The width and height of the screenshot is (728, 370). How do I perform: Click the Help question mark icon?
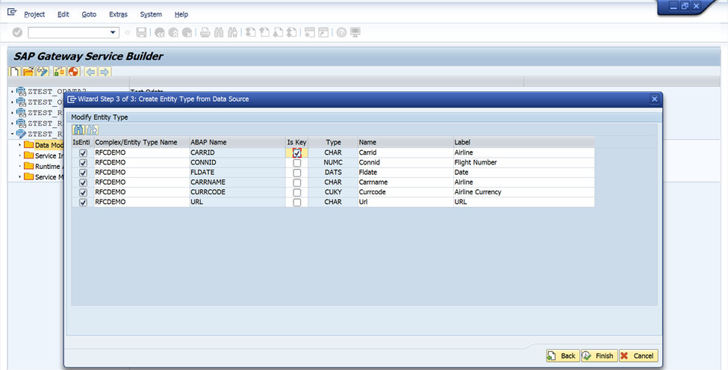pos(342,33)
